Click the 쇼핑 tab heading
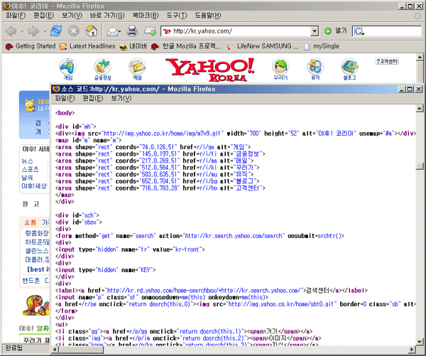Viewport: 426px width, 356px height. (30, 222)
